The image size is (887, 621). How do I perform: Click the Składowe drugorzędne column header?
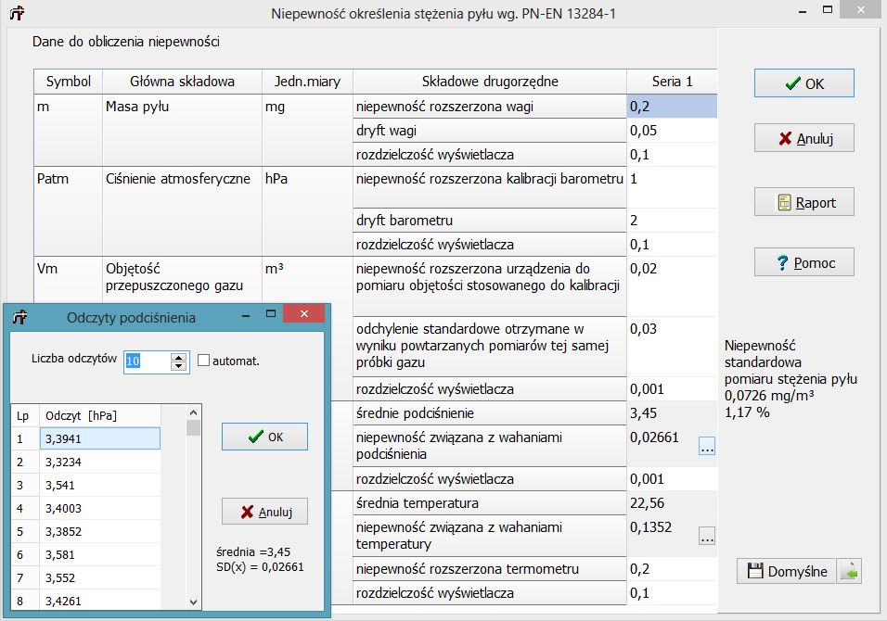[490, 82]
